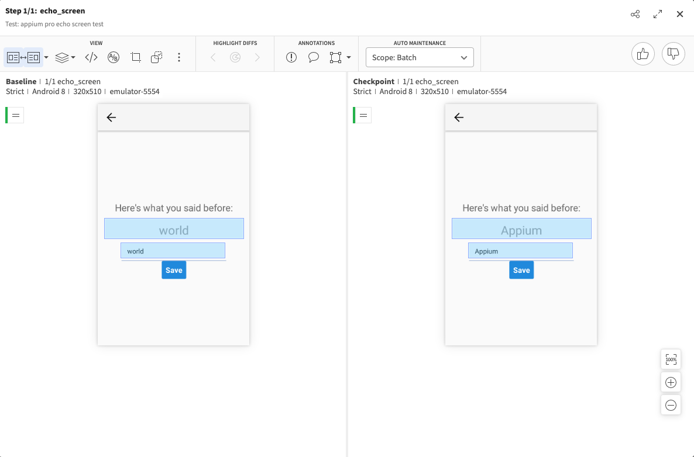This screenshot has width=694, height=457.
Task: Add a remark with comment bubble icon
Action: click(x=314, y=57)
